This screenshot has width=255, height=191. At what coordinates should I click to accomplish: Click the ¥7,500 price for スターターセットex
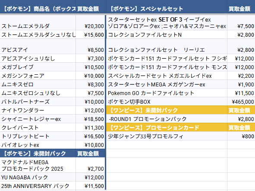pos(241,22)
